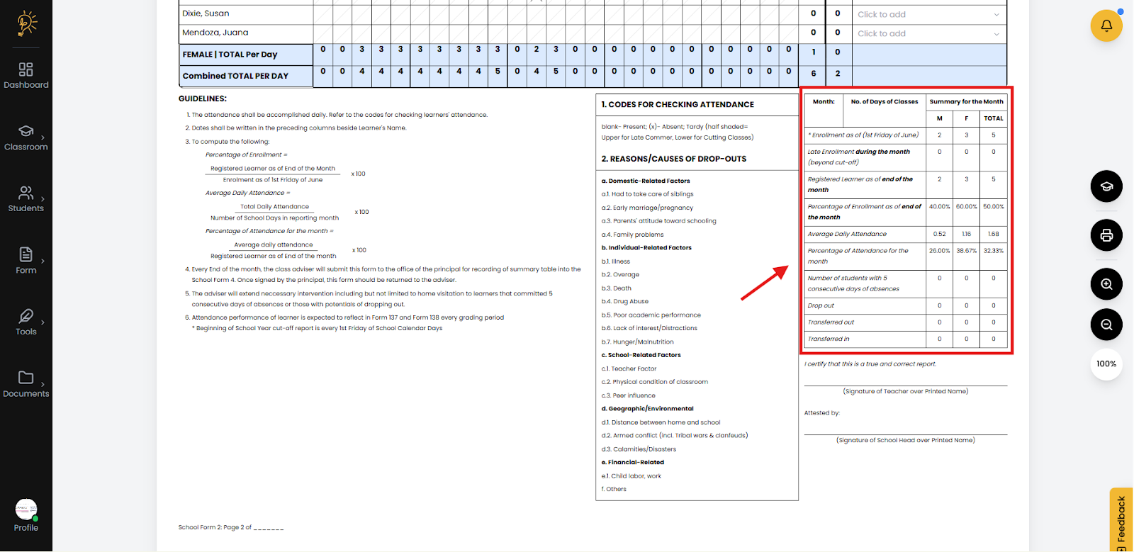Expand the Tools submenu chevron
The width and height of the screenshot is (1134, 552).
pyautogui.click(x=43, y=322)
